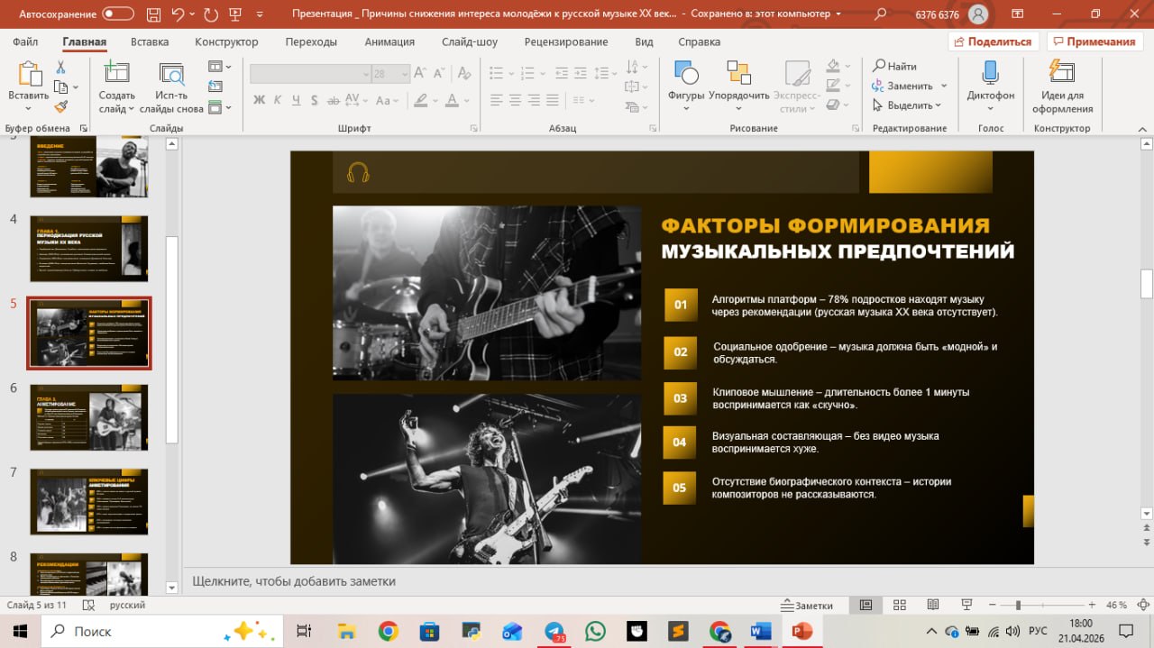The image size is (1154, 648).
Task: Click the Примечания button
Action: point(1094,41)
